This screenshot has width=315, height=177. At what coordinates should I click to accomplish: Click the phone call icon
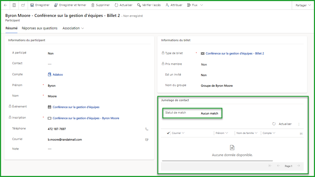tap(147, 129)
